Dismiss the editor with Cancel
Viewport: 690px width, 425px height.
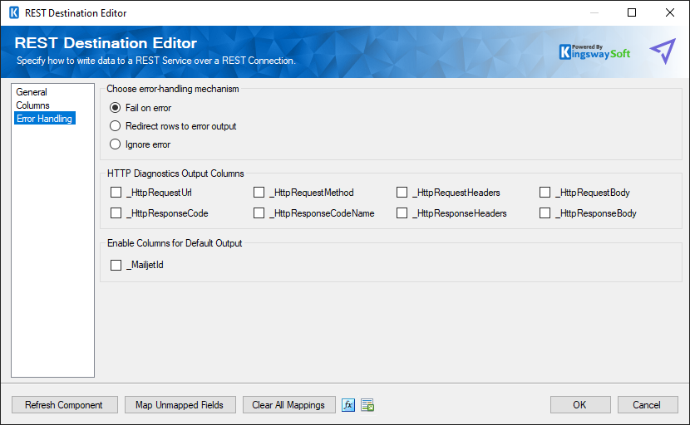click(647, 405)
